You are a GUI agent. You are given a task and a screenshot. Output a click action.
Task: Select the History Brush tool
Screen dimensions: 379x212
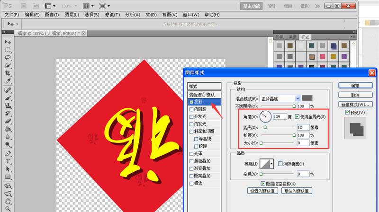(8, 113)
